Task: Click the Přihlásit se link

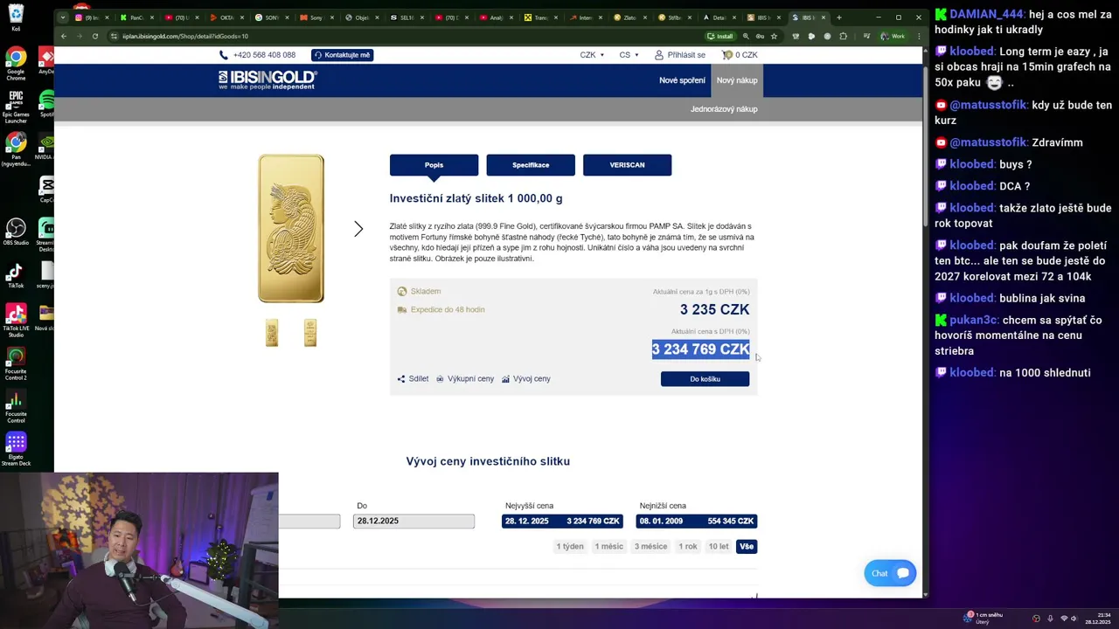Action: coord(680,55)
